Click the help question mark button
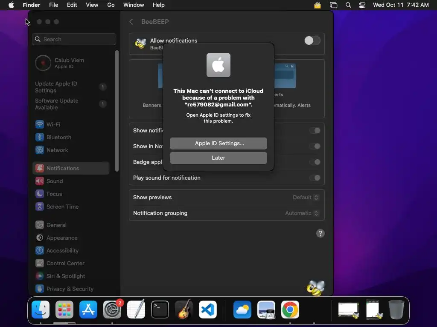The image size is (437, 327). click(x=320, y=233)
